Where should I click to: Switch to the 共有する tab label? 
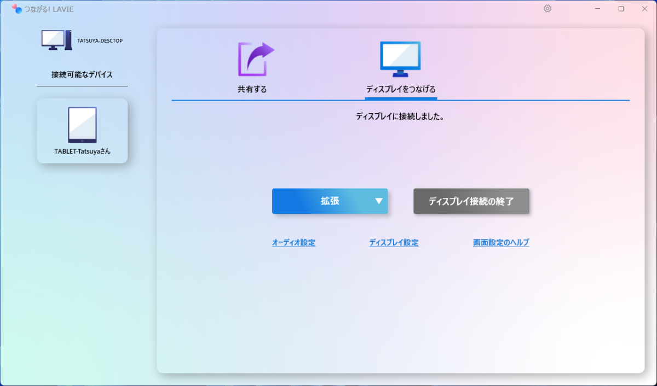click(252, 89)
